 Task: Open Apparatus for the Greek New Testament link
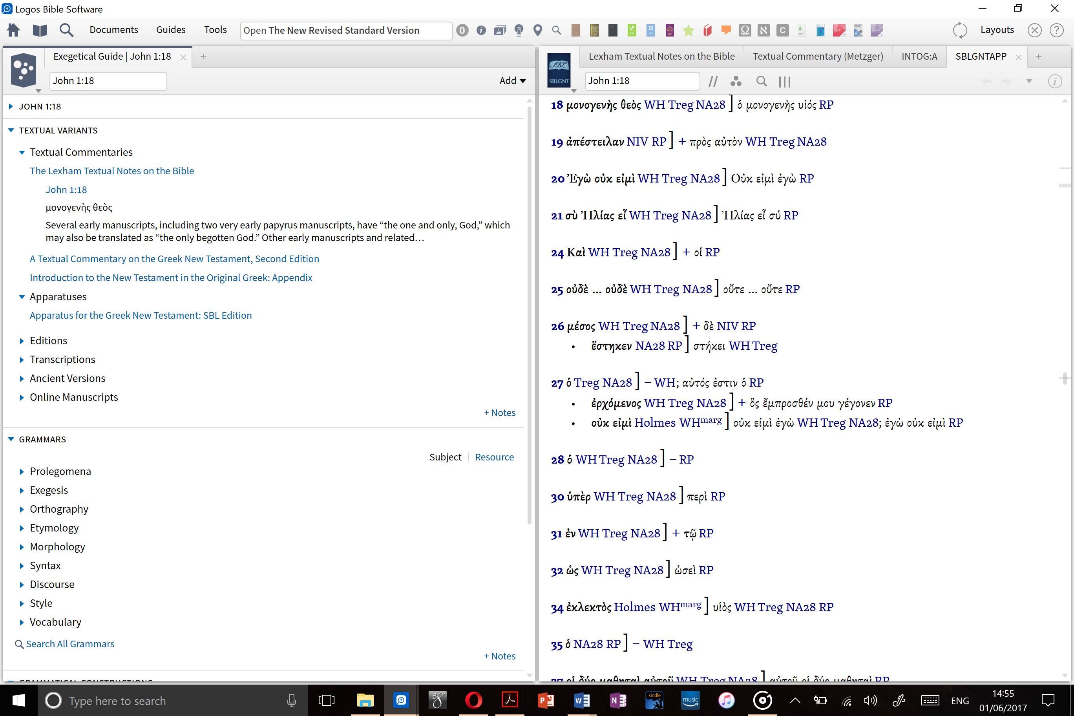click(x=141, y=316)
